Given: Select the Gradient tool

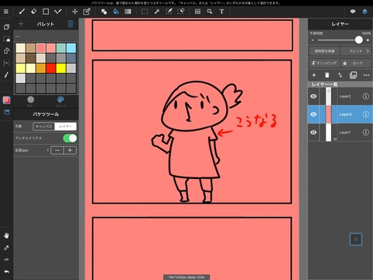Looking at the screenshot, I should pyautogui.click(x=128, y=12).
